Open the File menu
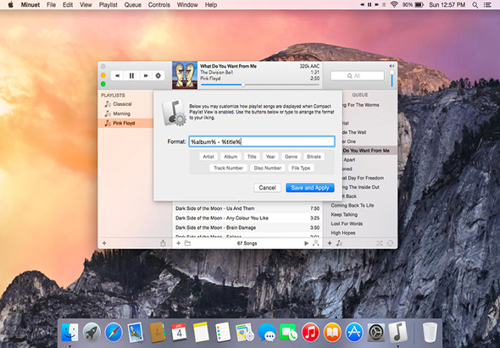Screen dimensions: 500x348 (x=51, y=5)
